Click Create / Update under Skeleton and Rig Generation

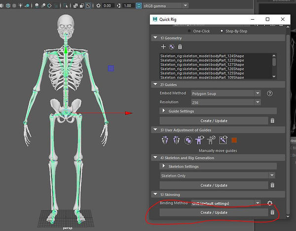214,185
